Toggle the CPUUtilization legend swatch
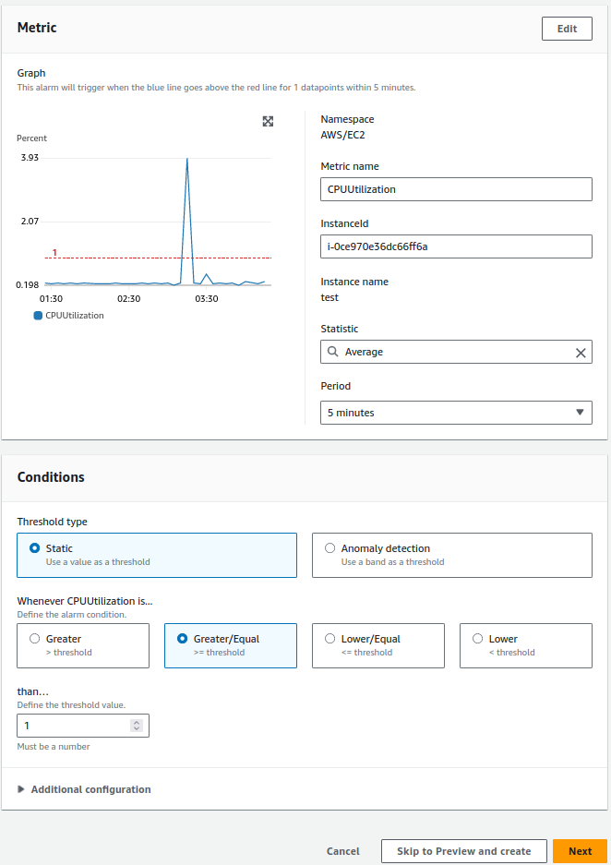This screenshot has height=865, width=611. tap(38, 316)
